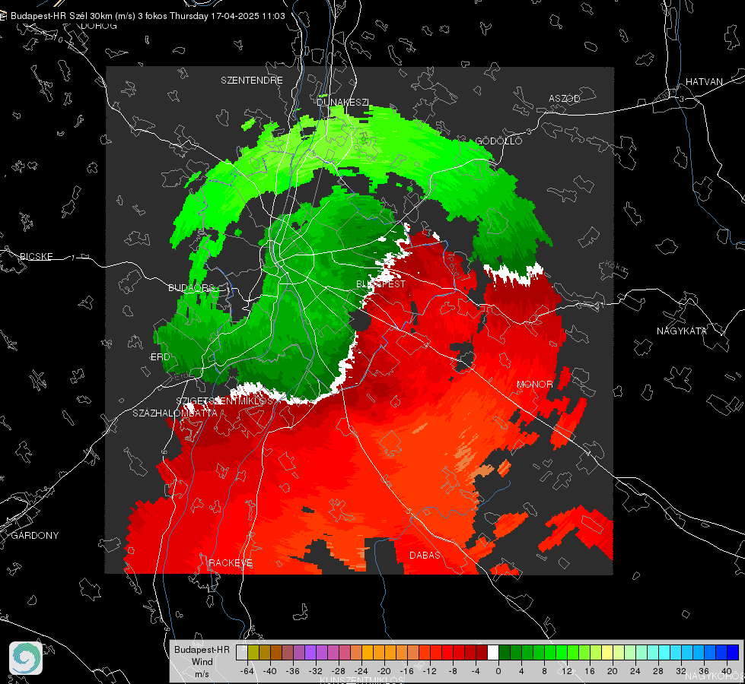Click the -4 value on the legend scale
The image size is (745, 684).
[475, 671]
